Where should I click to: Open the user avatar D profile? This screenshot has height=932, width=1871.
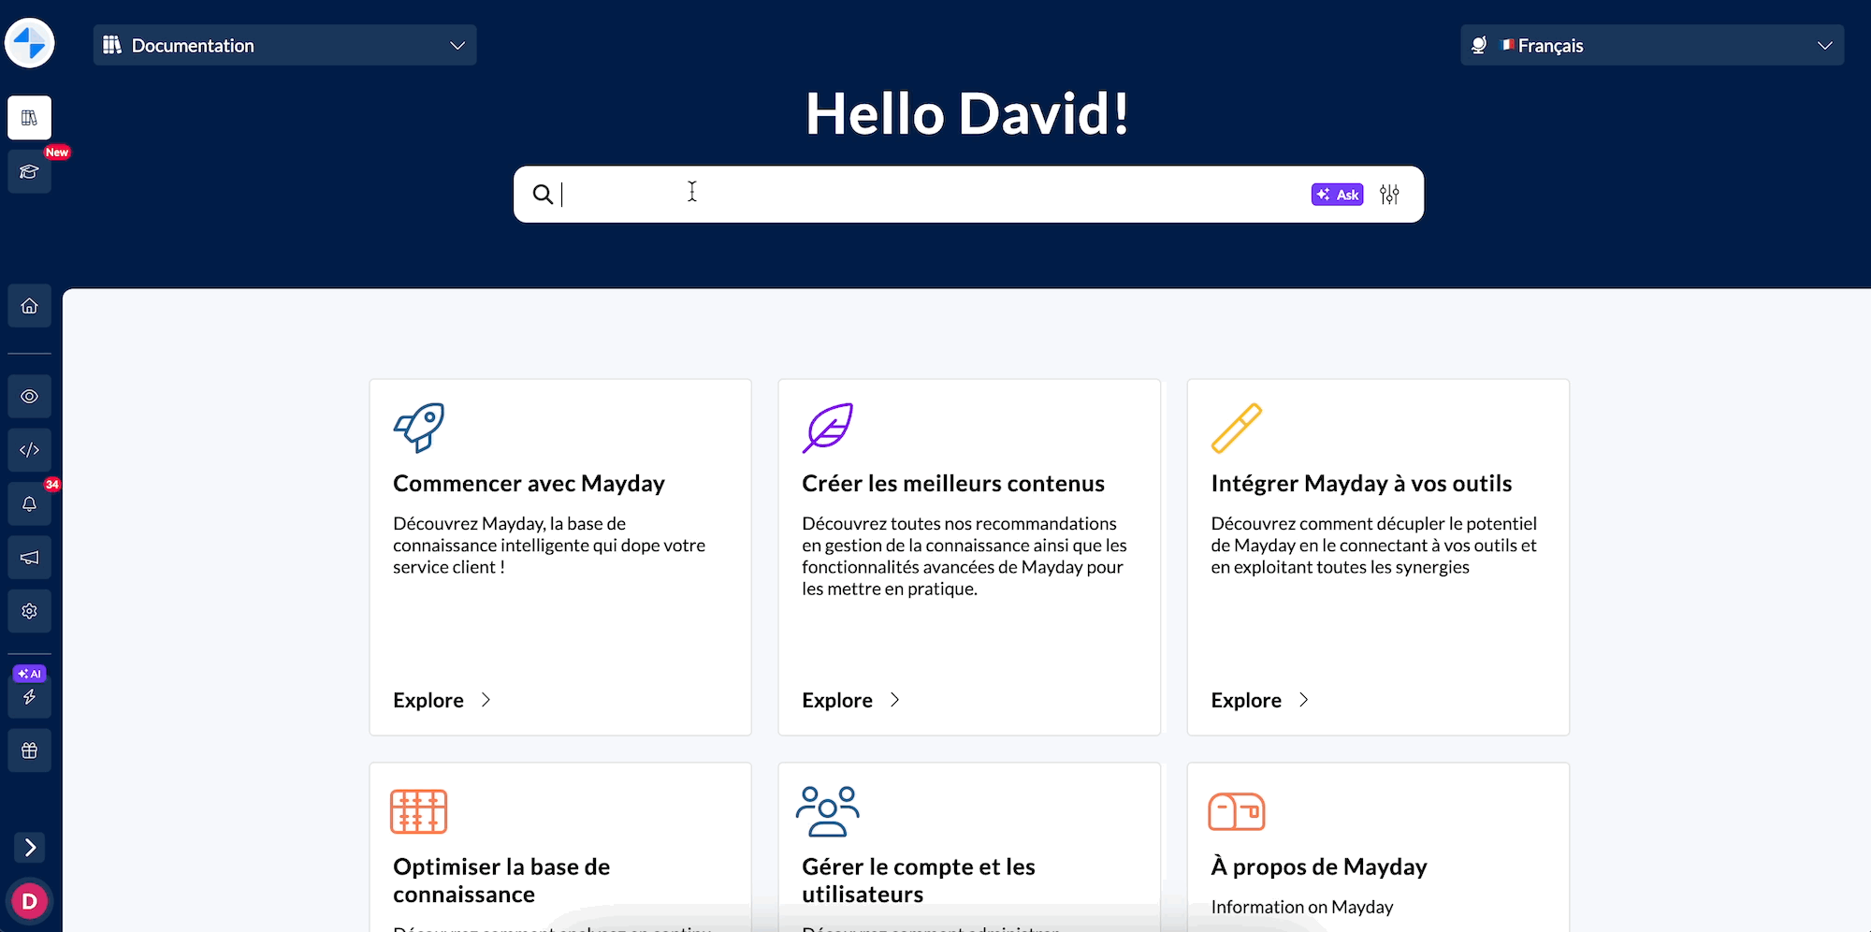[29, 901]
